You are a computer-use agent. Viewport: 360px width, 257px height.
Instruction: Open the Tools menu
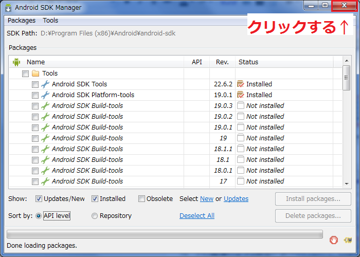[50, 21]
